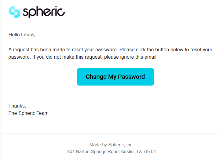This screenshot has width=220, height=161.
Task: Click the 'Thanks,' sign-off line
Action: (17, 106)
